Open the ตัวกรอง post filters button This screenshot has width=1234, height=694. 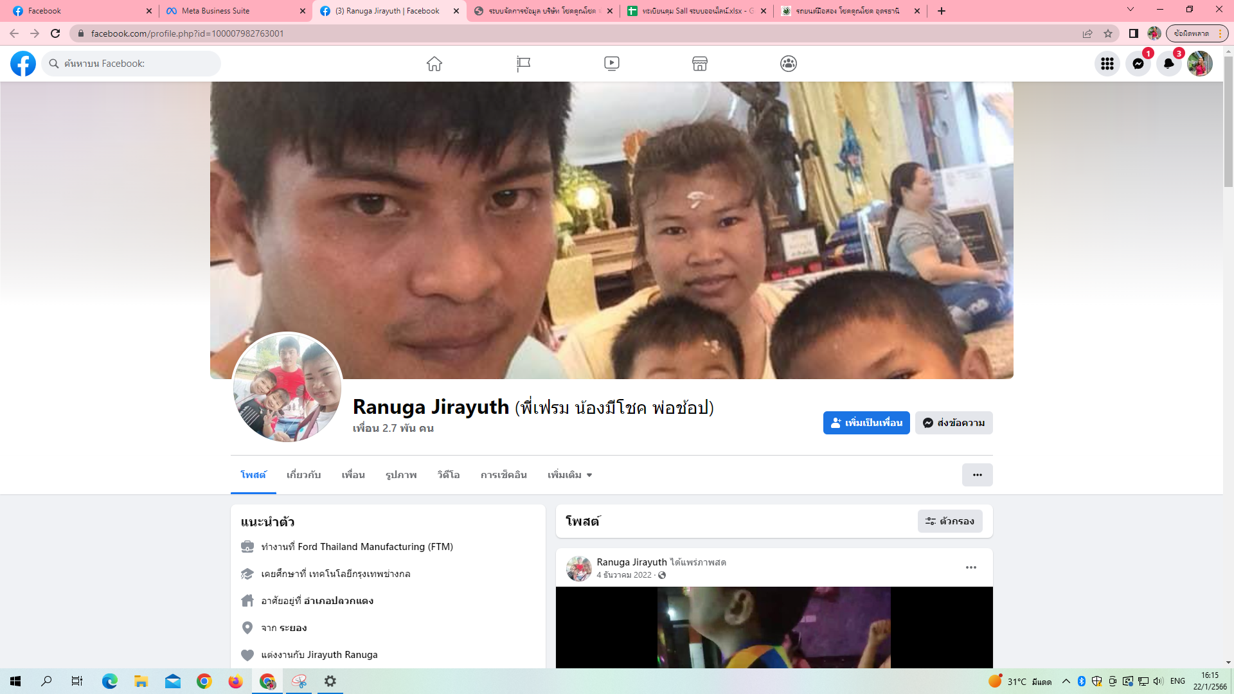(950, 521)
